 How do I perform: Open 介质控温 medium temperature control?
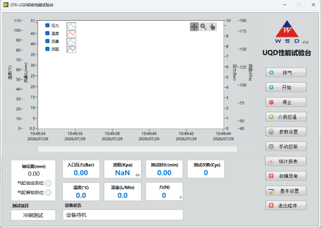click(x=286, y=117)
